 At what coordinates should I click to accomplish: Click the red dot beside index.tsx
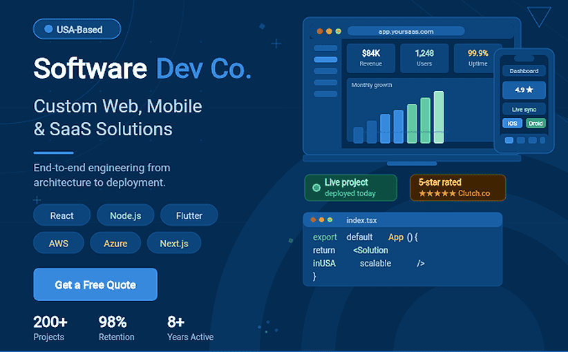pos(313,219)
